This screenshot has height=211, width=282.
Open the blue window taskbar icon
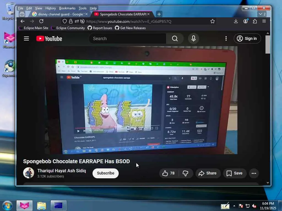pos(58,206)
